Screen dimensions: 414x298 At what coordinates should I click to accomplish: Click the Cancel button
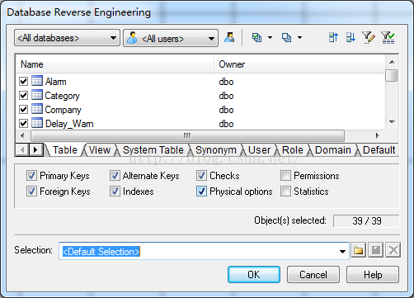click(x=313, y=275)
